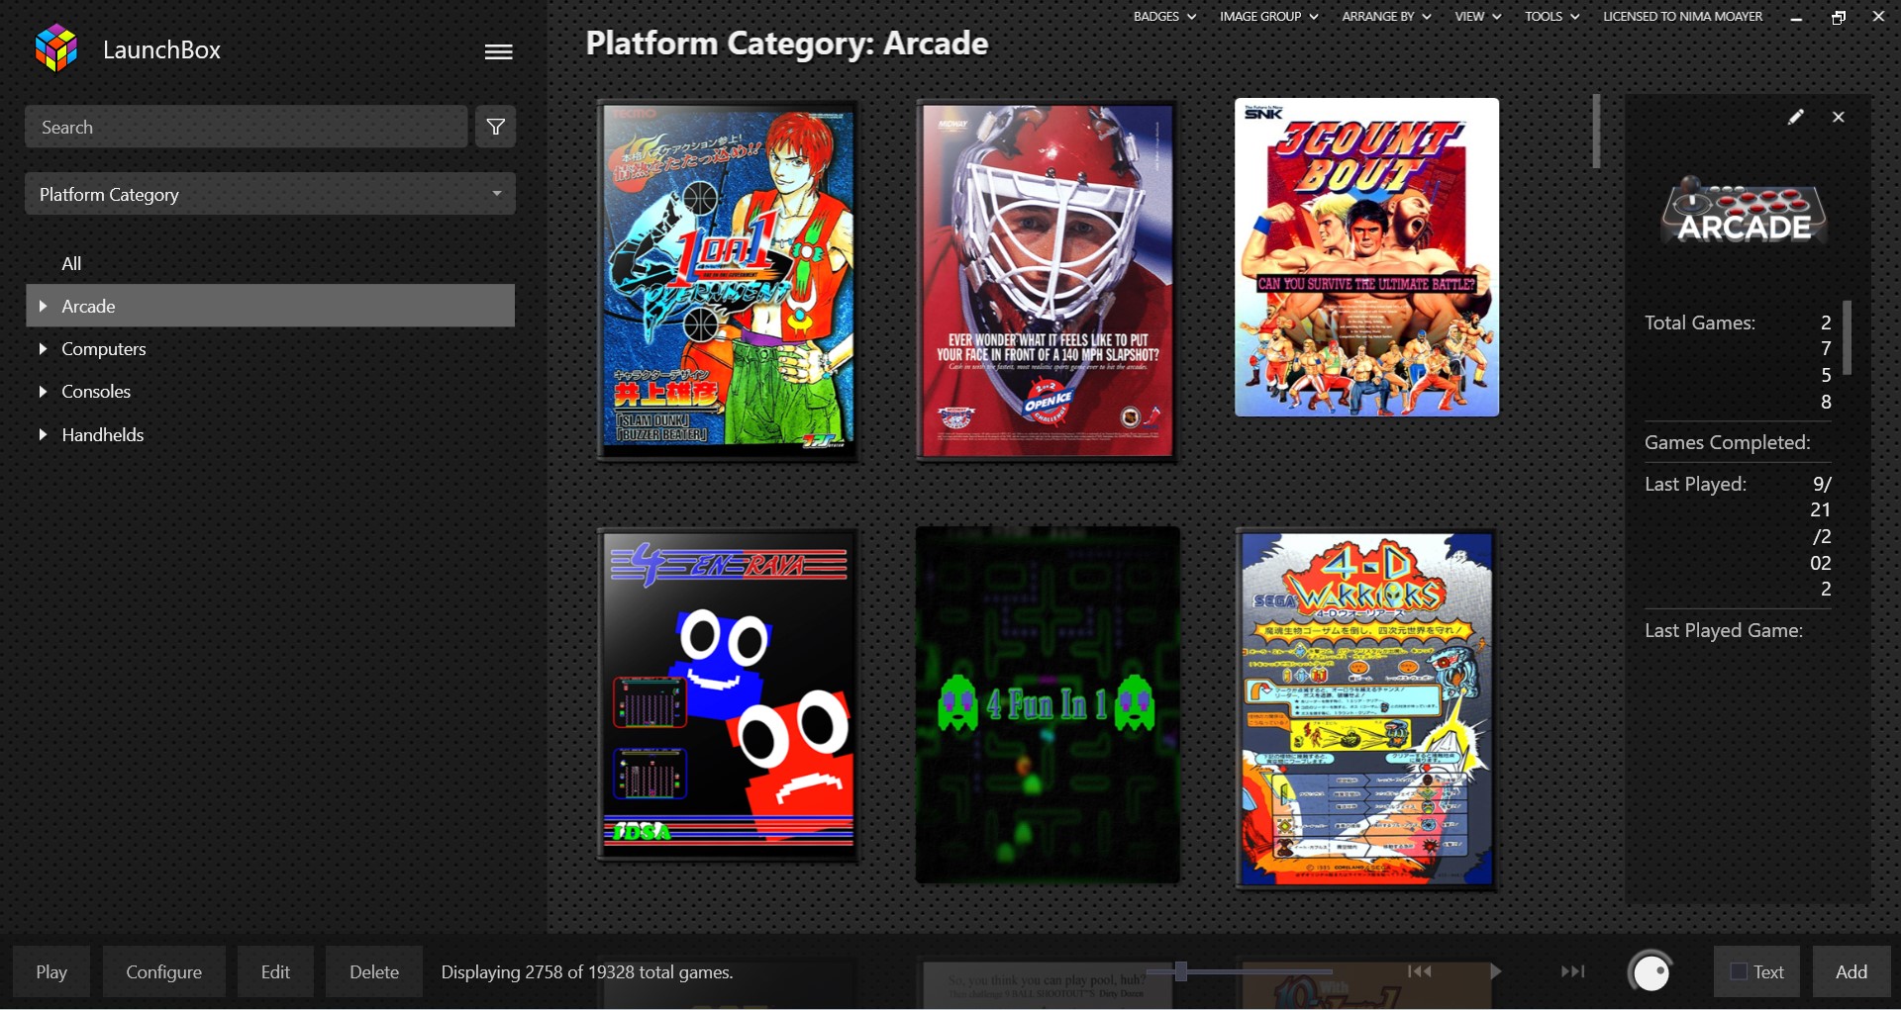Click the Games Completed label

pyautogui.click(x=1728, y=442)
